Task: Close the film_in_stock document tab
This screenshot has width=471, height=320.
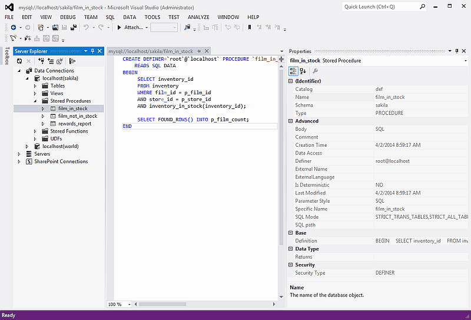Action: tap(207, 51)
